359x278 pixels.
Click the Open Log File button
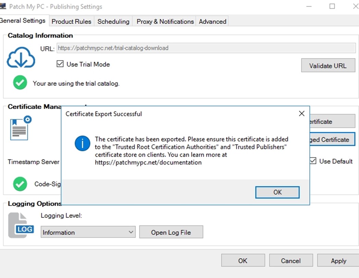[171, 232]
